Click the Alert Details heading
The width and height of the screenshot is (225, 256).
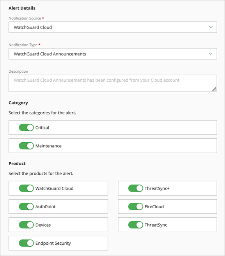(22, 8)
